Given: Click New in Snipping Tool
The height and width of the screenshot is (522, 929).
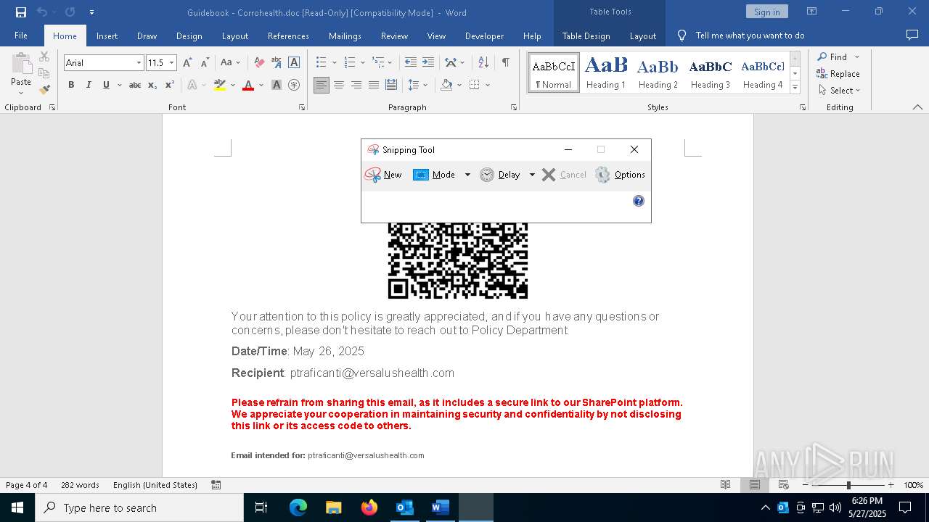Looking at the screenshot, I should tap(383, 175).
